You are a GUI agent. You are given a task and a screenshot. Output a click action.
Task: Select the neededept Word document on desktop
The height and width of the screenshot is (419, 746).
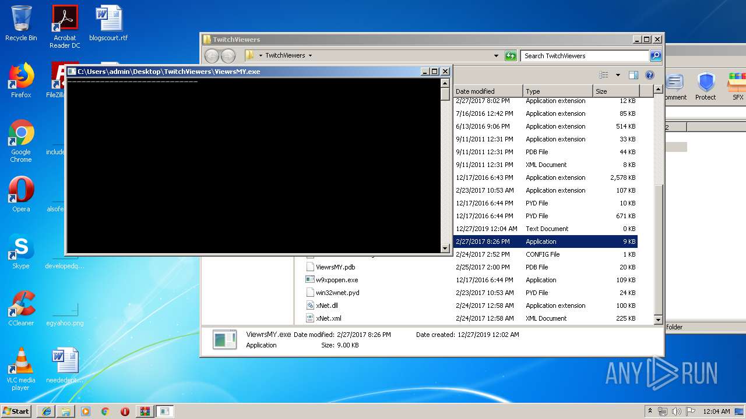pos(65,365)
